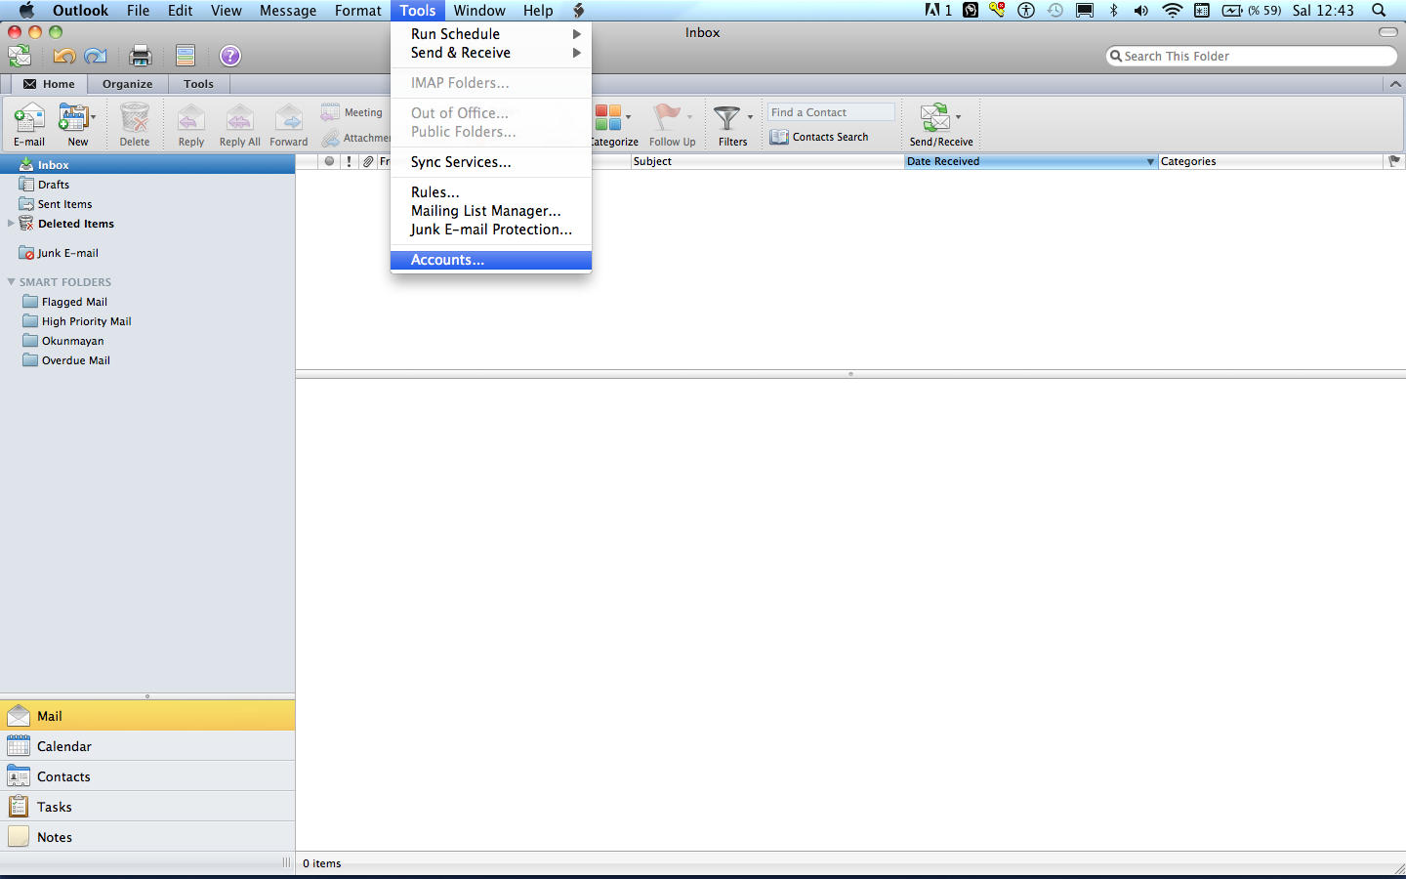Click the Contacts Search icon

[779, 138]
